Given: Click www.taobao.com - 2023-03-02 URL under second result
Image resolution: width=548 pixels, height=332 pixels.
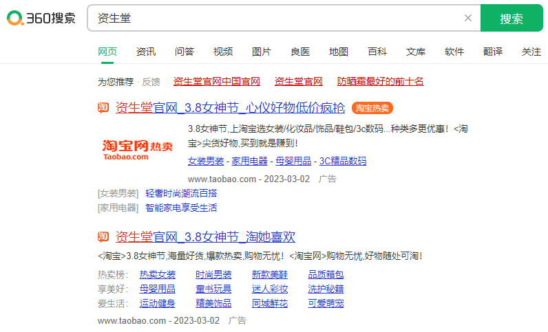Looking at the screenshot, I should pos(158,320).
